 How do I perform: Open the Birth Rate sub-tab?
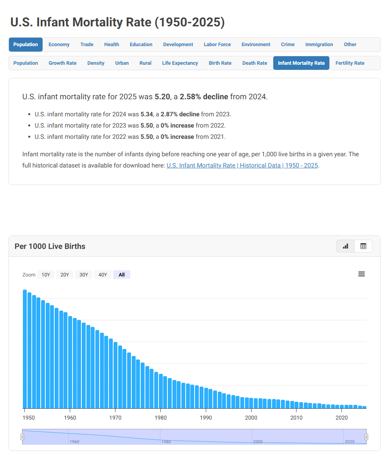220,63
